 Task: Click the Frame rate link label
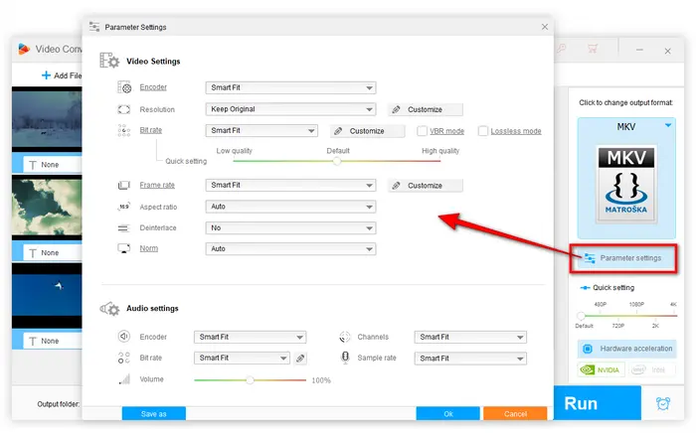[157, 185]
